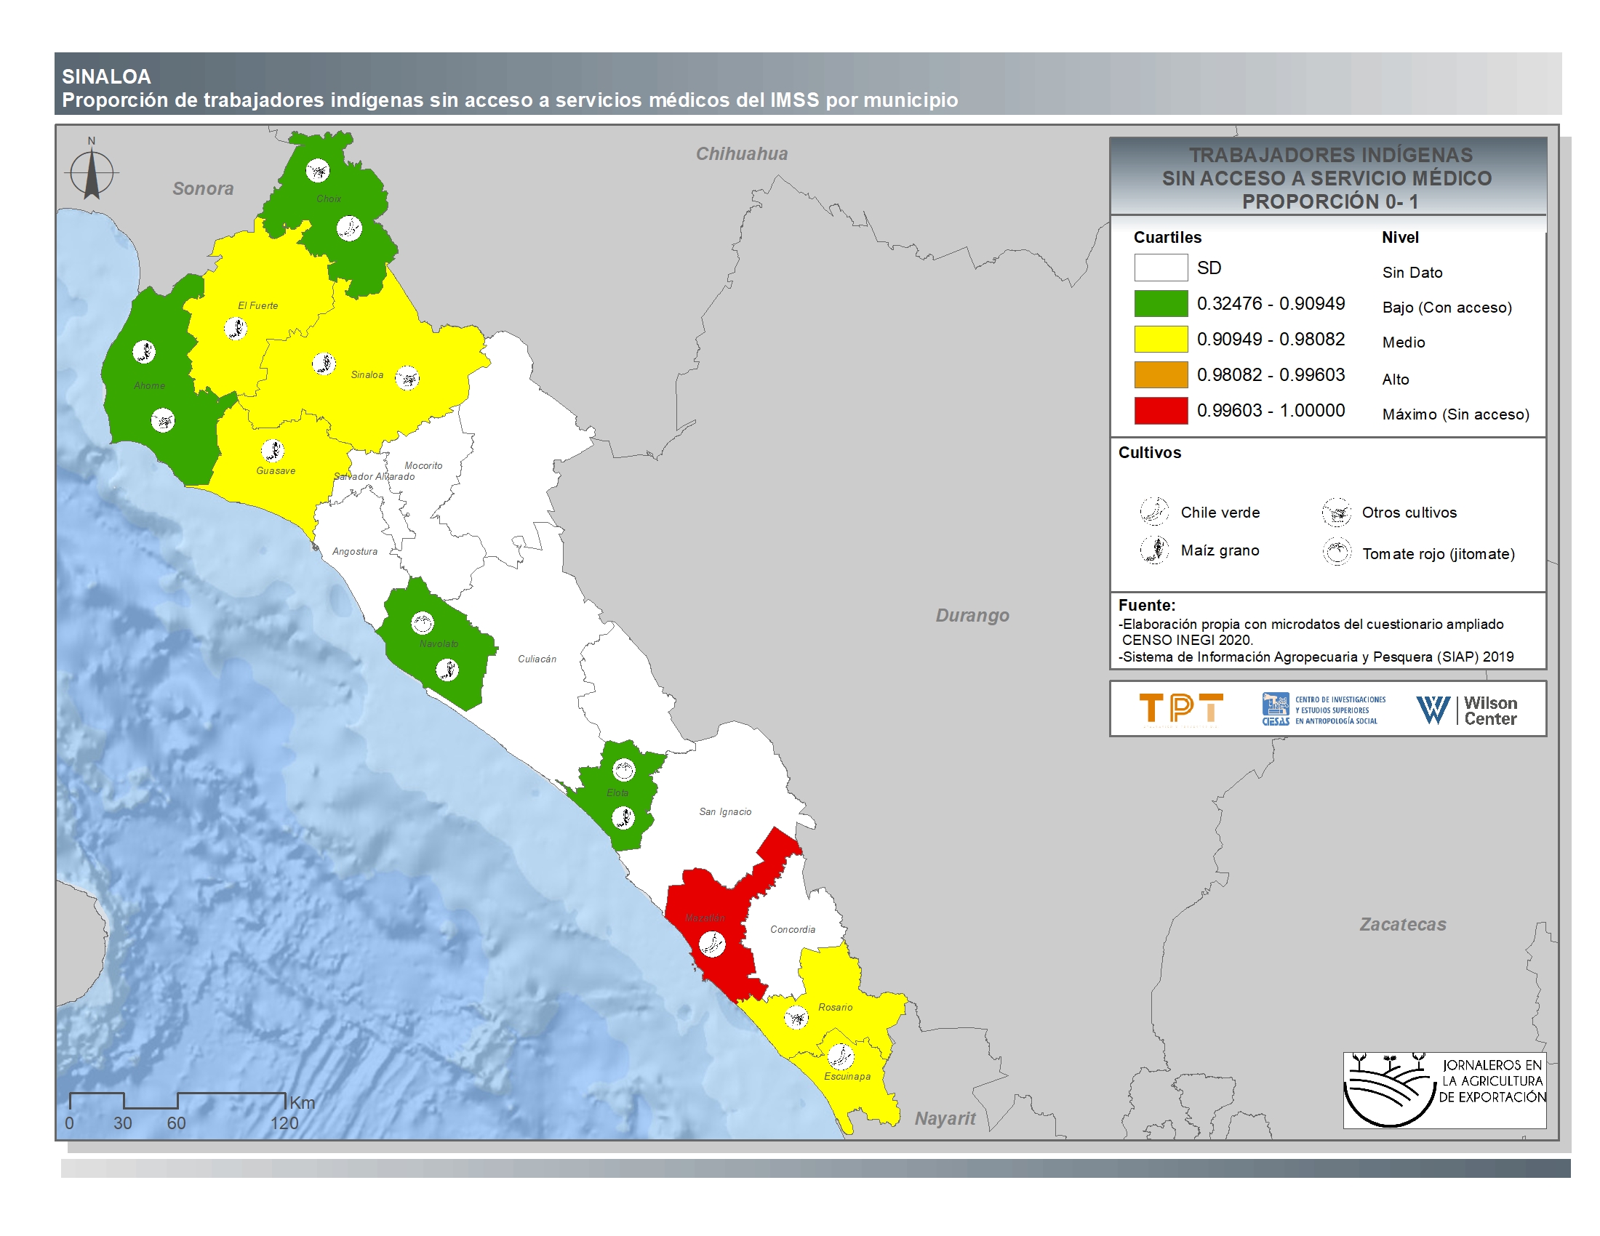Click the Otros cultivos legend icon
The height and width of the screenshot is (1236, 1600).
tap(1336, 512)
